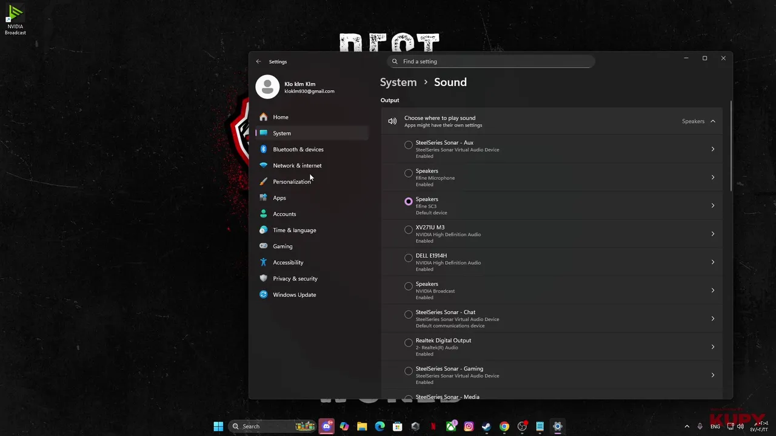The image size is (776, 436).
Task: Open XV271U M3 properties chevron
Action: pyautogui.click(x=713, y=234)
